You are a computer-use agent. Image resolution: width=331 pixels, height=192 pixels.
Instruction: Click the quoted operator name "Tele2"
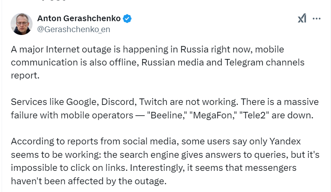254,116
